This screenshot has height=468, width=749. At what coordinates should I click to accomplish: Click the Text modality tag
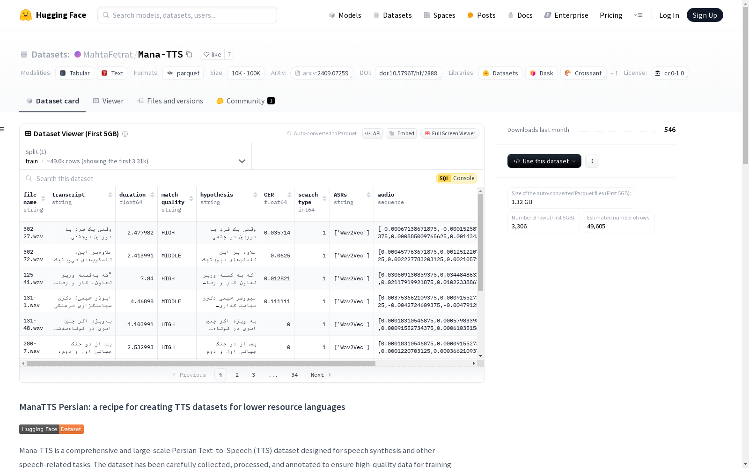coord(112,73)
